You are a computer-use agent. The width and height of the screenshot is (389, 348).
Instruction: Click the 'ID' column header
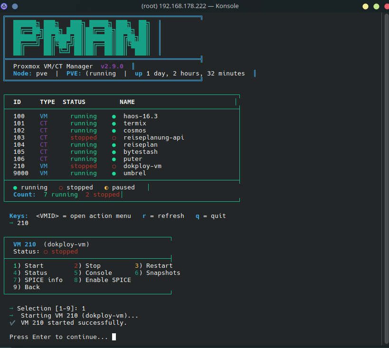17,102
